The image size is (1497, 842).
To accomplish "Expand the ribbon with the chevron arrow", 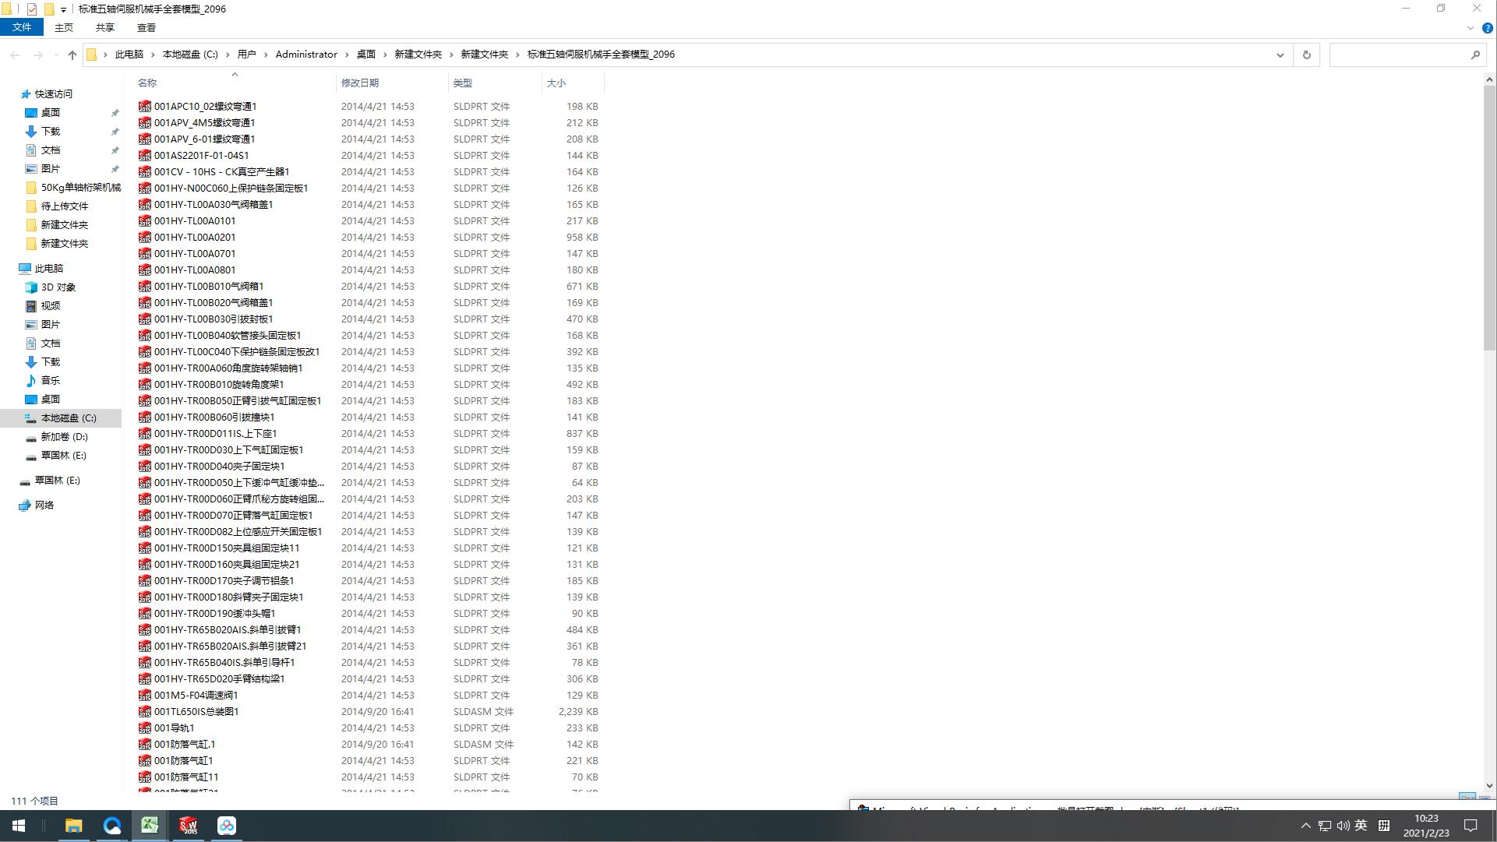I will point(1470,28).
